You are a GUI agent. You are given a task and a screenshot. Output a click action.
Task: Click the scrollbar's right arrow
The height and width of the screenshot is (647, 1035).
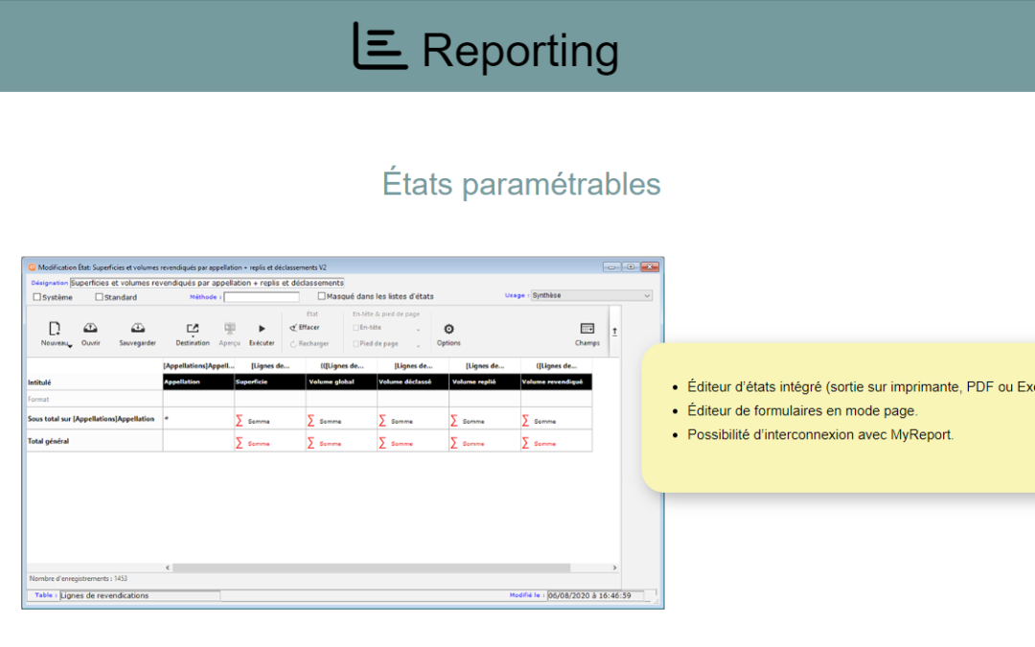click(614, 567)
